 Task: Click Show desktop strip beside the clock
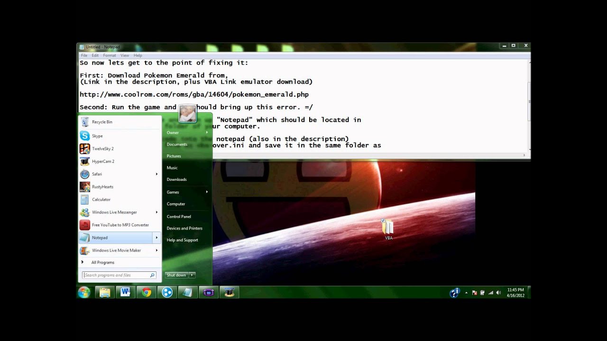tap(529, 293)
